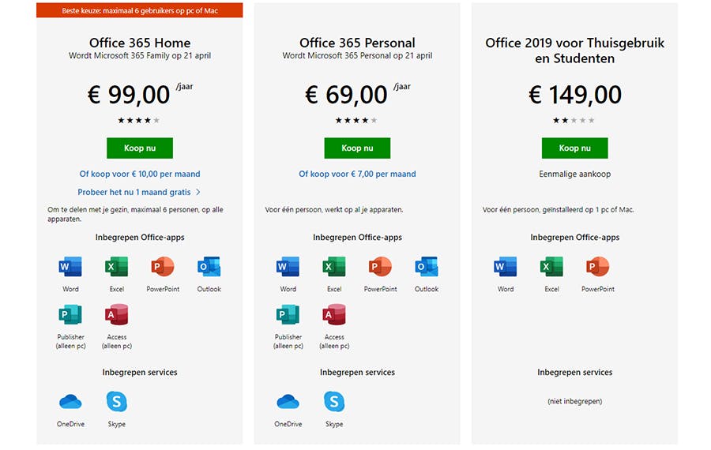Click the Skype icon under Office 365 Personal
Viewport: 711px width, 450px height.
coord(334,403)
